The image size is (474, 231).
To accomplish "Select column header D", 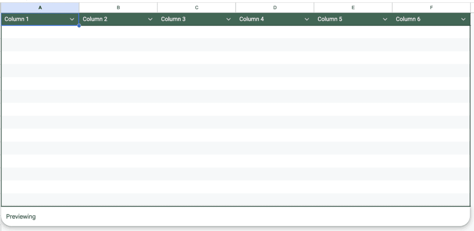I will click(275, 8).
